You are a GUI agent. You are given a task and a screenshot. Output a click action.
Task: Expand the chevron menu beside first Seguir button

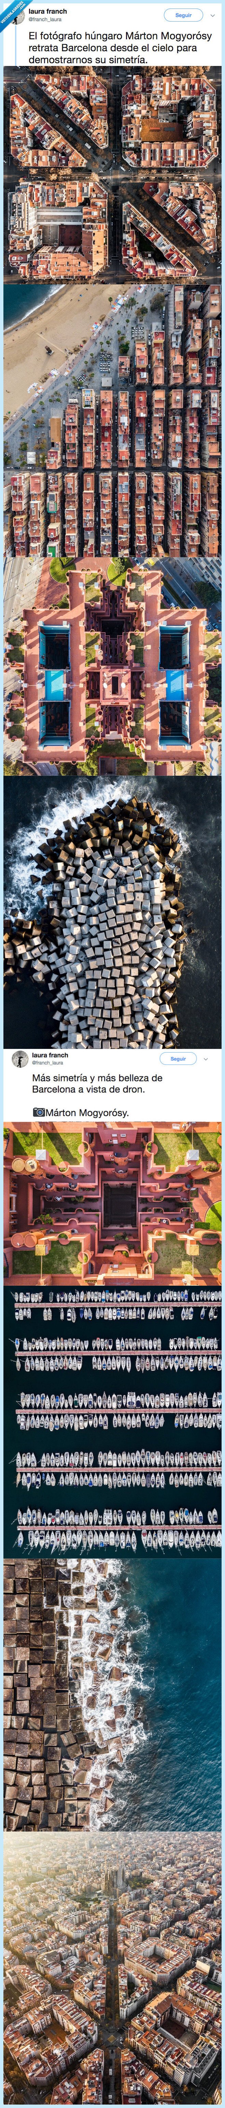213,15
